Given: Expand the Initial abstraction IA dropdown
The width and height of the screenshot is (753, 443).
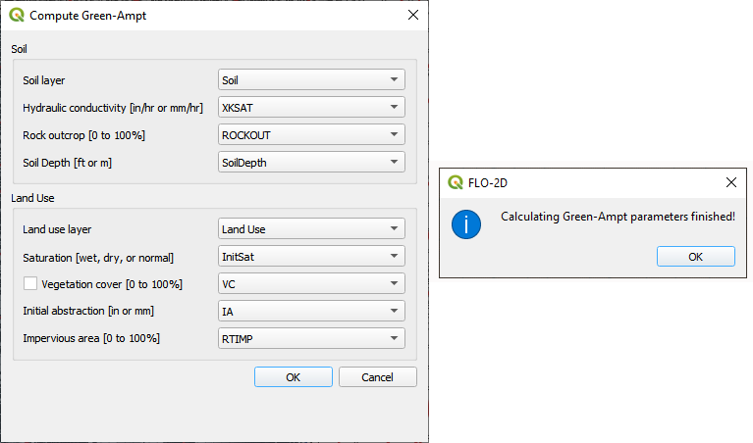Looking at the screenshot, I should [x=310, y=311].
